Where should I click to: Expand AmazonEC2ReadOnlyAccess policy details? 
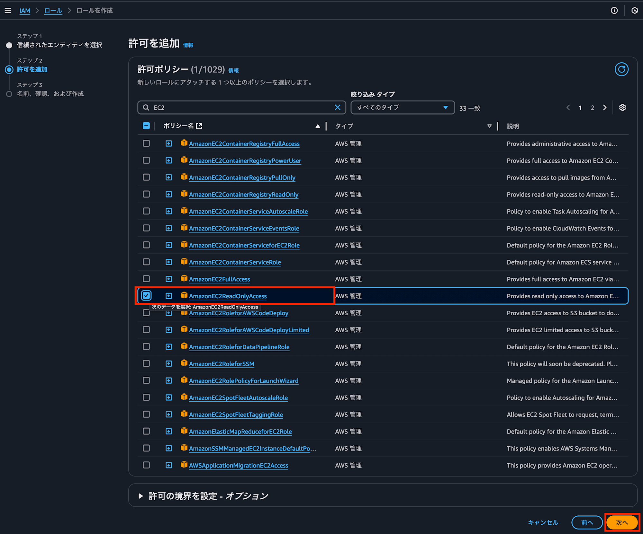(x=168, y=296)
